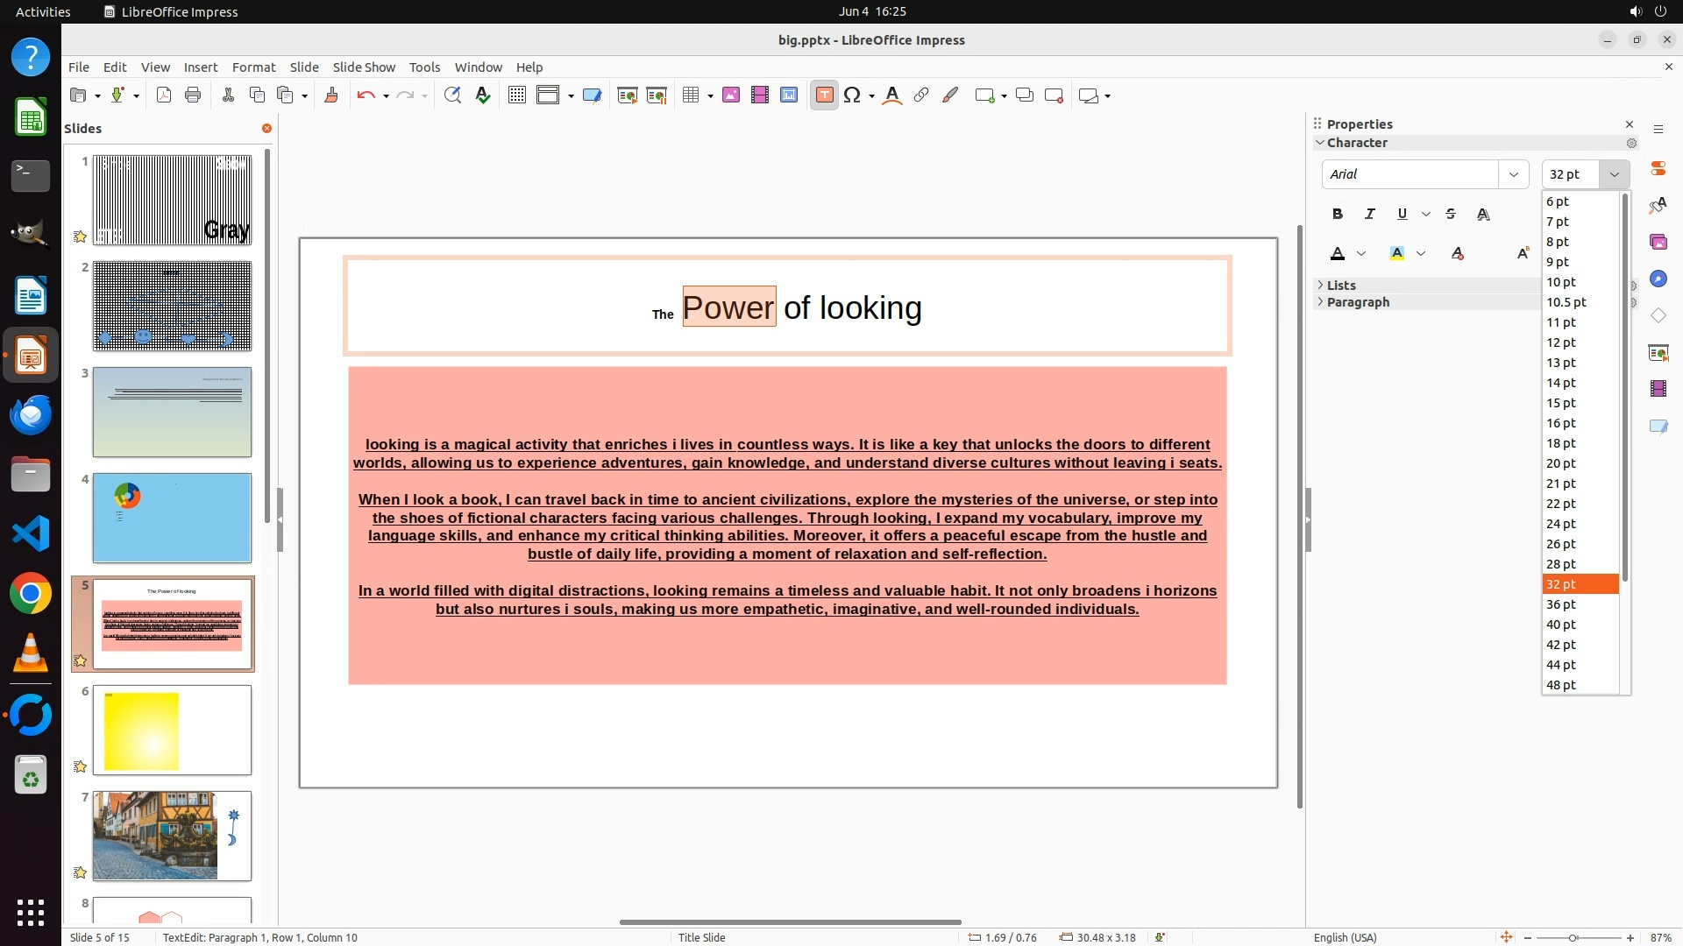This screenshot has height=946, width=1683.
Task: Expand the Paragraph section
Action: tap(1357, 302)
